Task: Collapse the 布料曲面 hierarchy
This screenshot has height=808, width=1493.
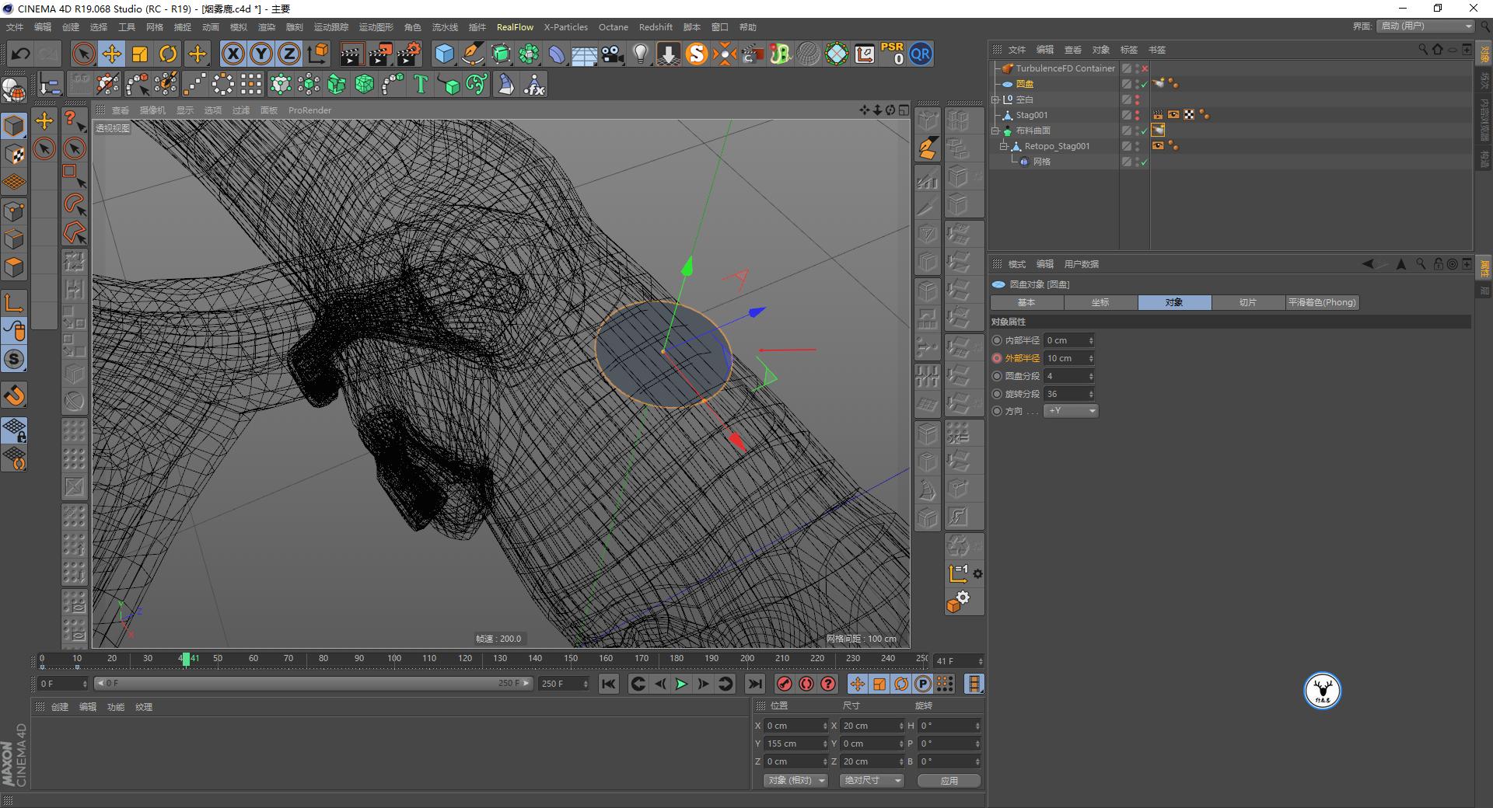Action: click(996, 130)
